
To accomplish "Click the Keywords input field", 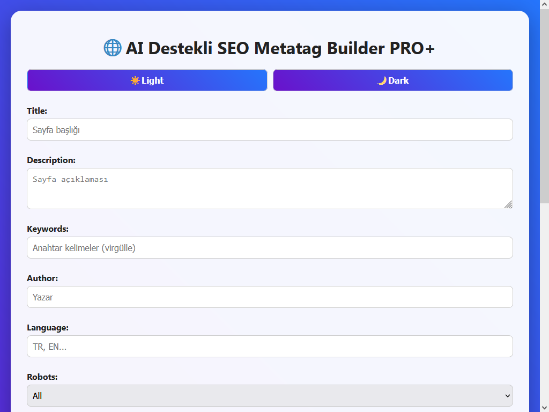I will tap(270, 247).
